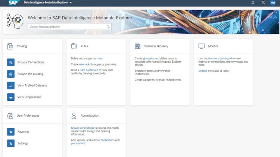This screenshot has width=280, height=157.
Task: Open the publications link
Action: [108, 140]
